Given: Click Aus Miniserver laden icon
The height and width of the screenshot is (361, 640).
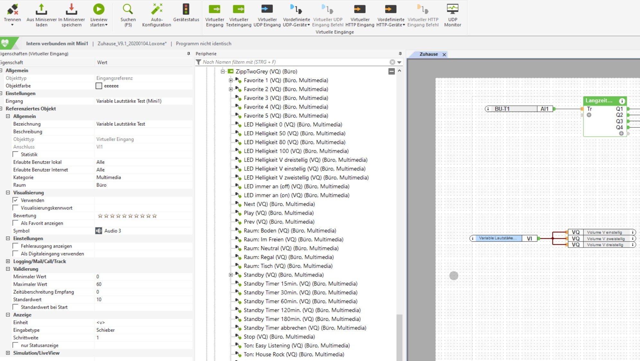Looking at the screenshot, I should pos(41,10).
